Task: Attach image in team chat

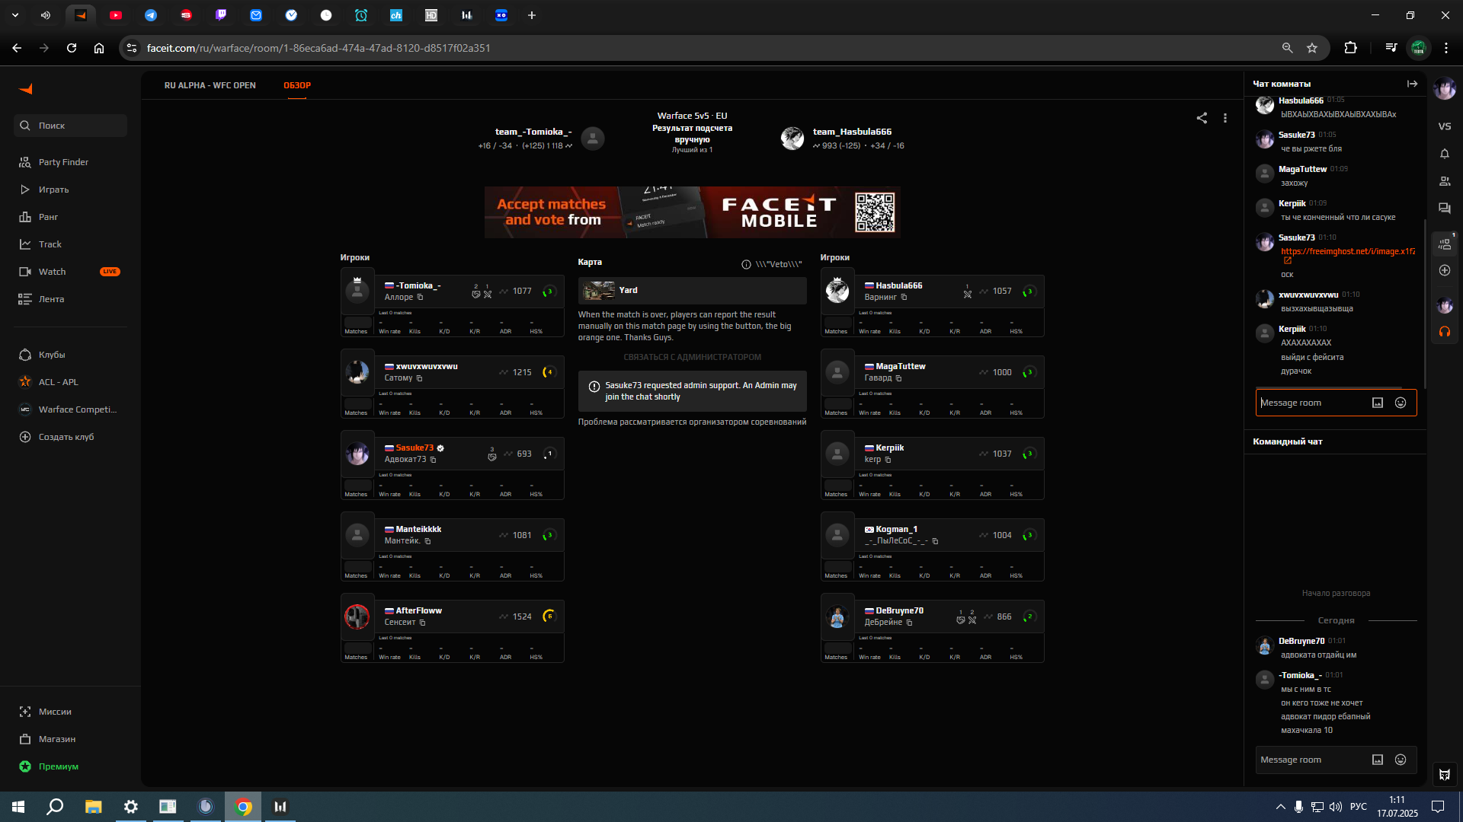Action: point(1378,760)
